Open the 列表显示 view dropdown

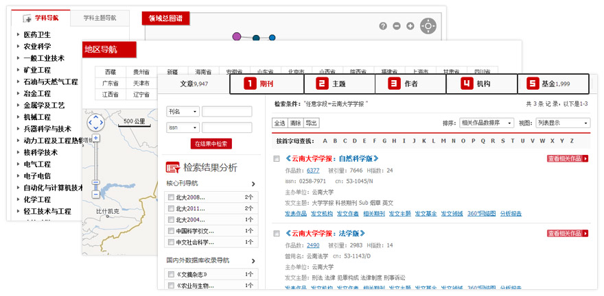click(x=562, y=123)
